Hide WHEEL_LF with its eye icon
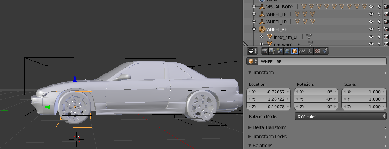This screenshot has width=389, height=149. tap(371, 14)
